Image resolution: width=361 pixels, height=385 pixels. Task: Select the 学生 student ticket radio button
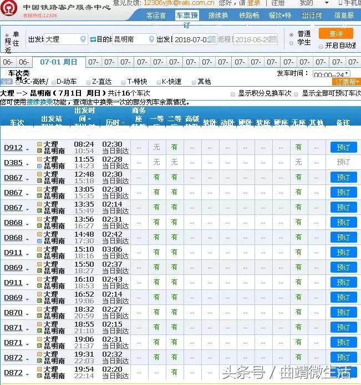pyautogui.click(x=291, y=43)
